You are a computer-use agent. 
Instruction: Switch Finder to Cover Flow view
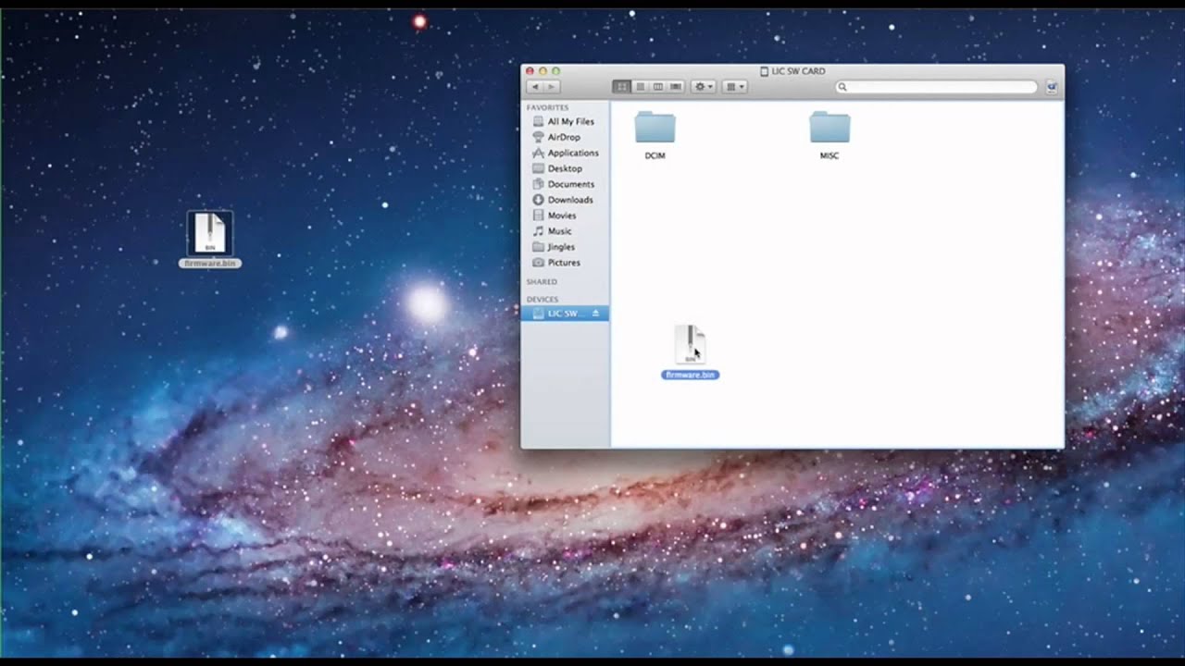point(676,87)
